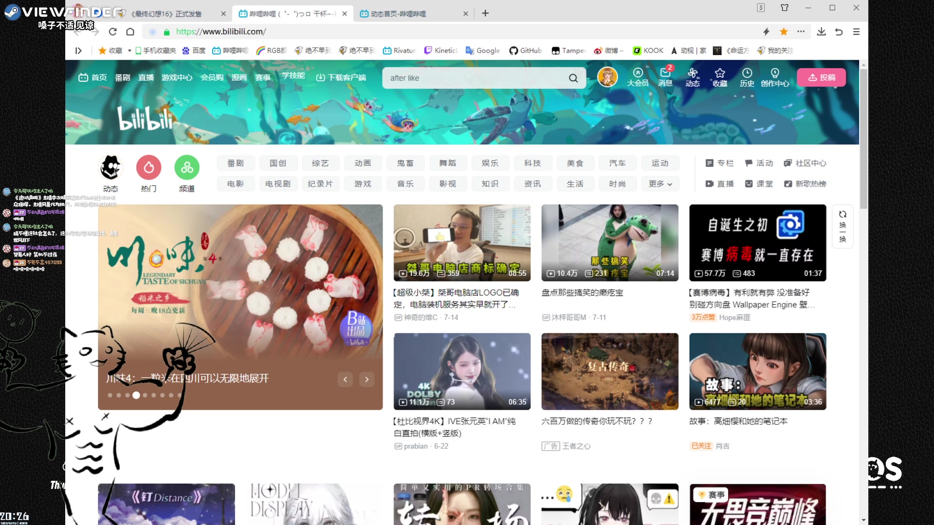Viewport: 934px width, 525px height.
Task: Click the browser reload page icon
Action: click(x=113, y=32)
